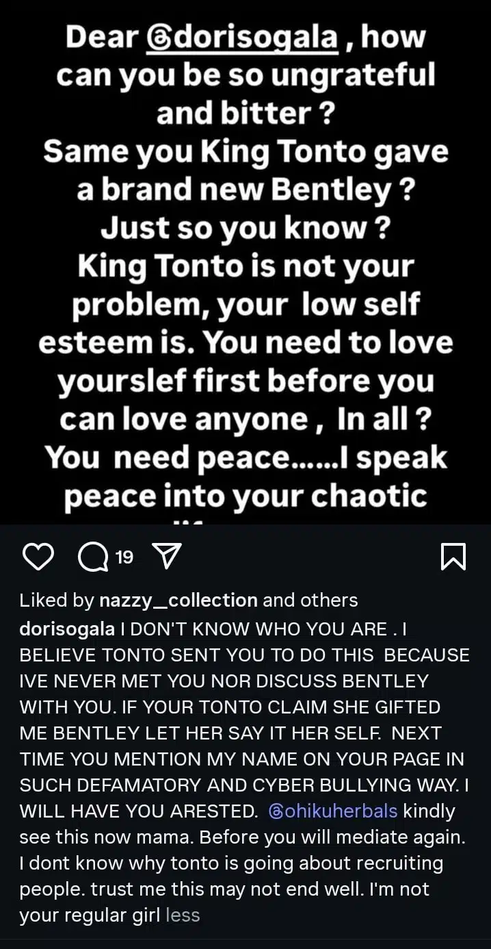The width and height of the screenshot is (491, 949).
Task: Collapse the caption with "less"
Action: (x=183, y=915)
